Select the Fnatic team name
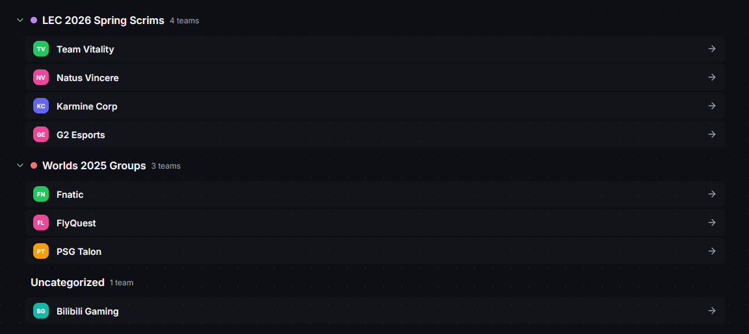This screenshot has width=749, height=334. click(70, 195)
